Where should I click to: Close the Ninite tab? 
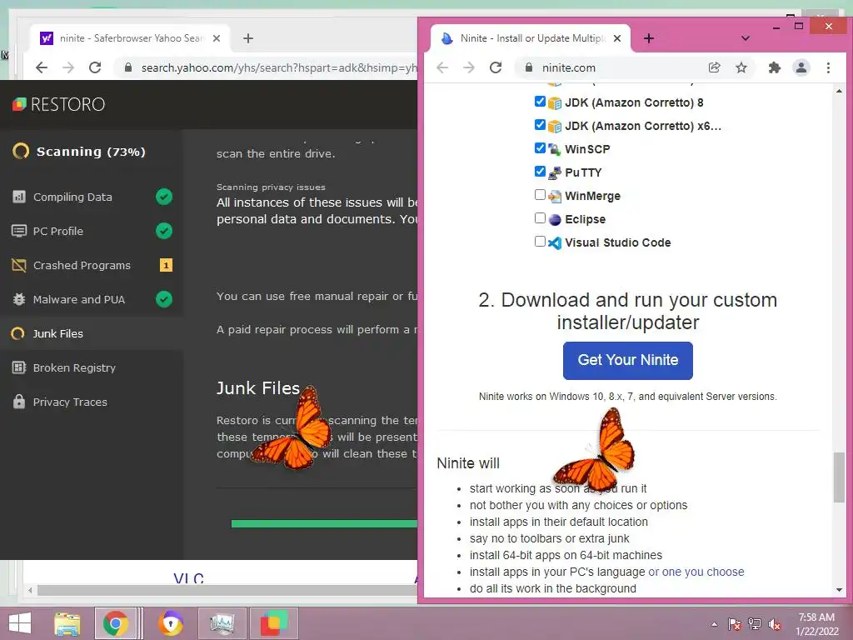coord(617,38)
